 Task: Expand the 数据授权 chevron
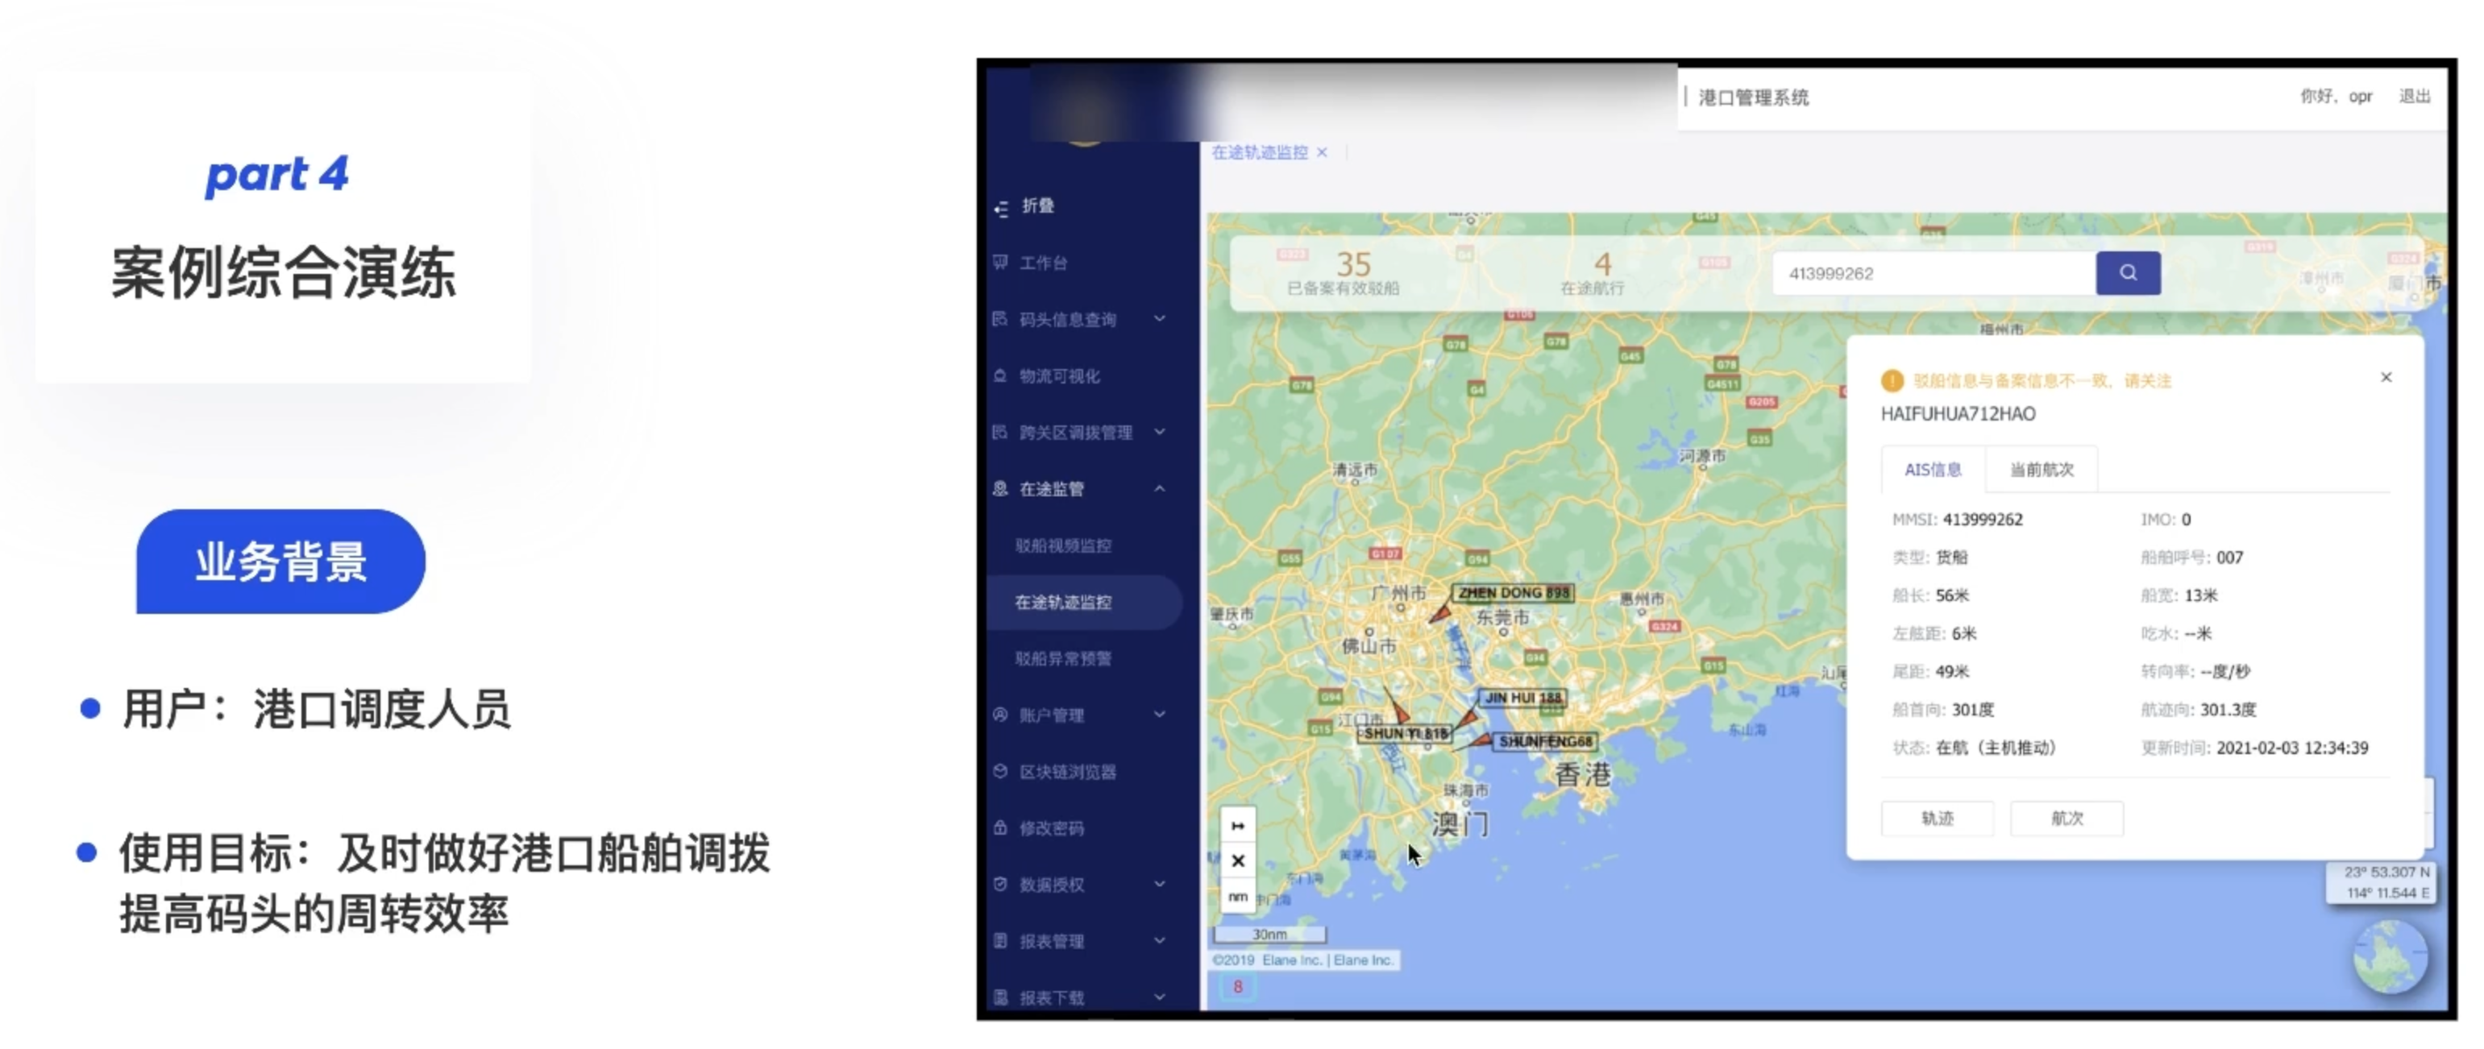[1159, 884]
